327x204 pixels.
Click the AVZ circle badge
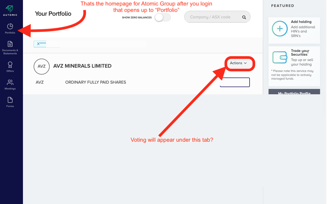42,67
